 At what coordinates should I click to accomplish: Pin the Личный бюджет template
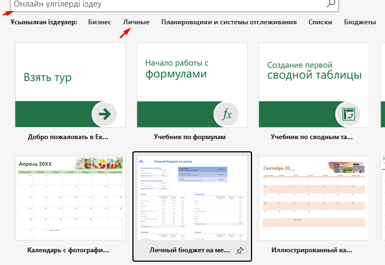[x=240, y=251]
